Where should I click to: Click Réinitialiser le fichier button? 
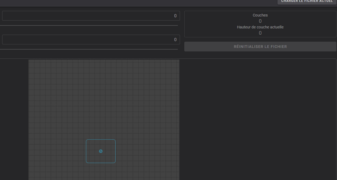260,47
